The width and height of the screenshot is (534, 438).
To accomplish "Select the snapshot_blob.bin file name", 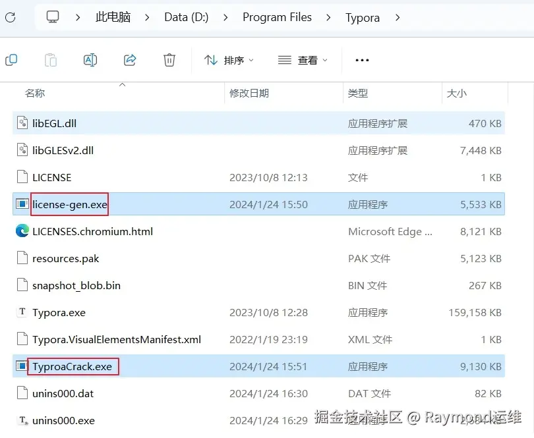I will [x=76, y=285].
